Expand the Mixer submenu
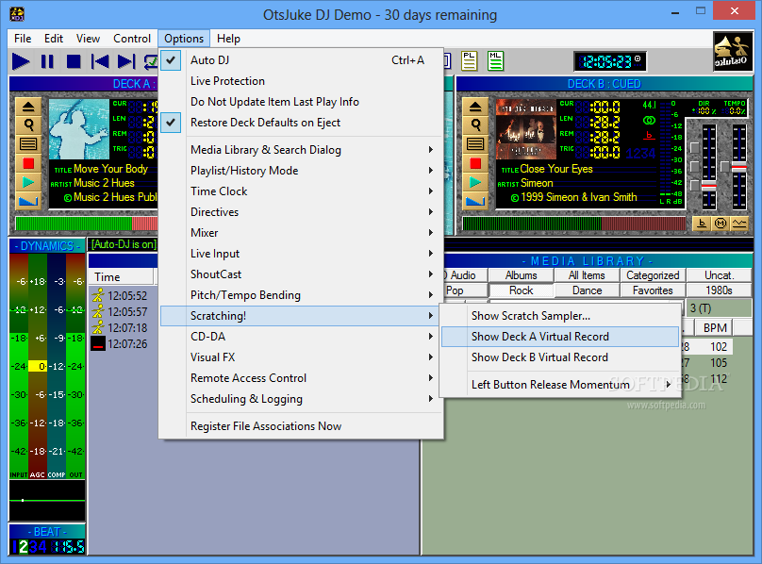The height and width of the screenshot is (564, 762). (x=301, y=233)
